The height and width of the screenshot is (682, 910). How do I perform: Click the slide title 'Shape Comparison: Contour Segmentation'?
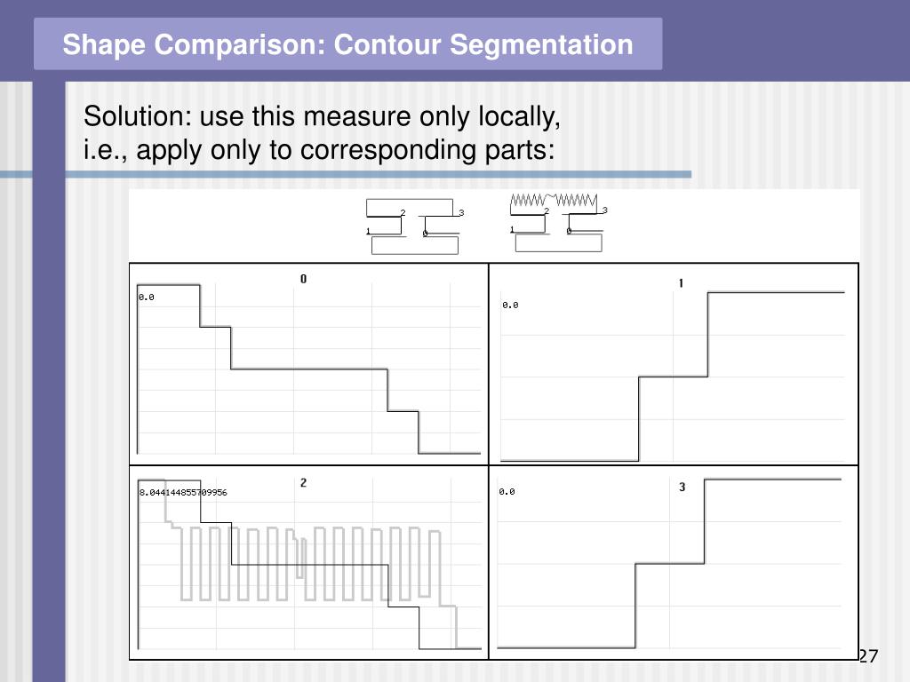[x=347, y=44]
